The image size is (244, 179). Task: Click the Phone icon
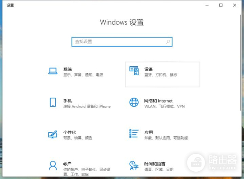click(x=53, y=102)
